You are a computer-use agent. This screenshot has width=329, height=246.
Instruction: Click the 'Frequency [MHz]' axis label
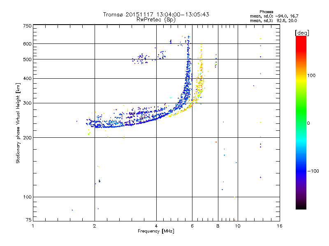[x=156, y=231]
